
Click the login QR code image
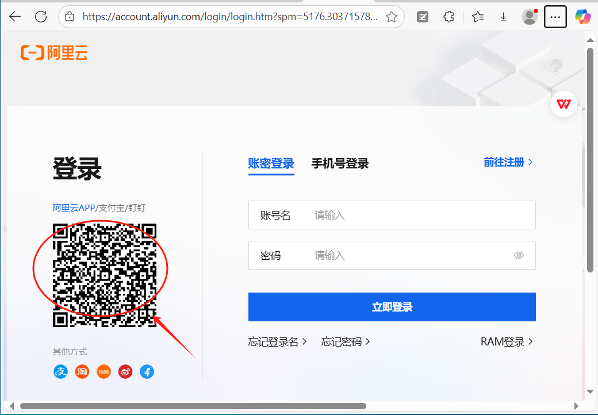(x=105, y=275)
